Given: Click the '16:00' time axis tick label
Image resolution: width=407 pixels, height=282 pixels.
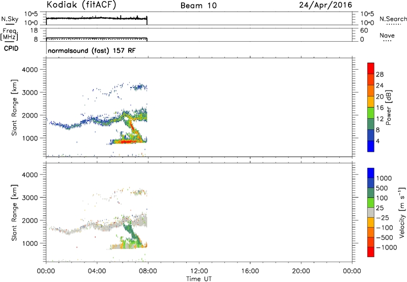Looking at the screenshot, I should tap(250, 271).
